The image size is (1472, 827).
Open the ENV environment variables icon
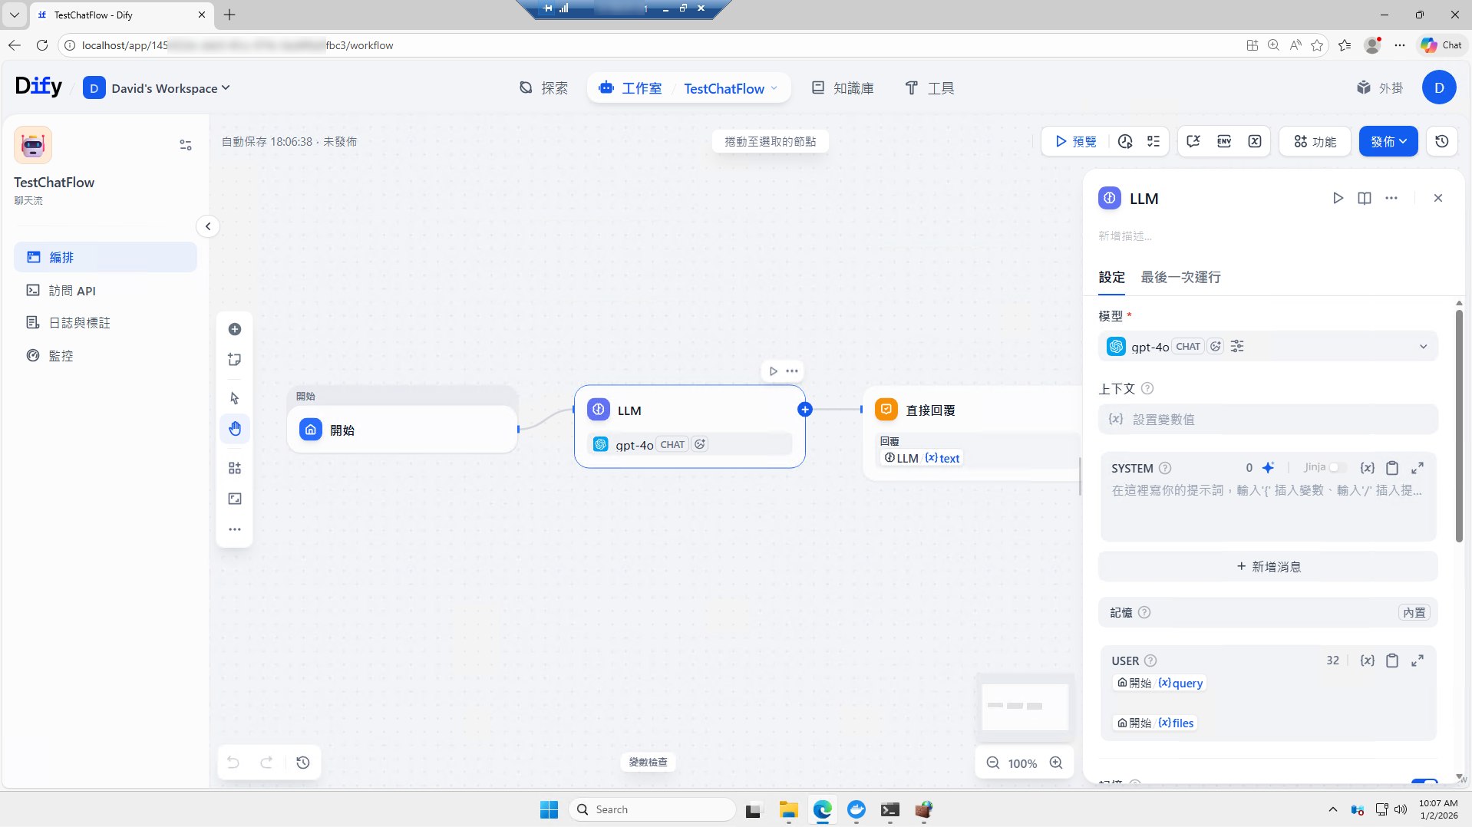point(1224,141)
